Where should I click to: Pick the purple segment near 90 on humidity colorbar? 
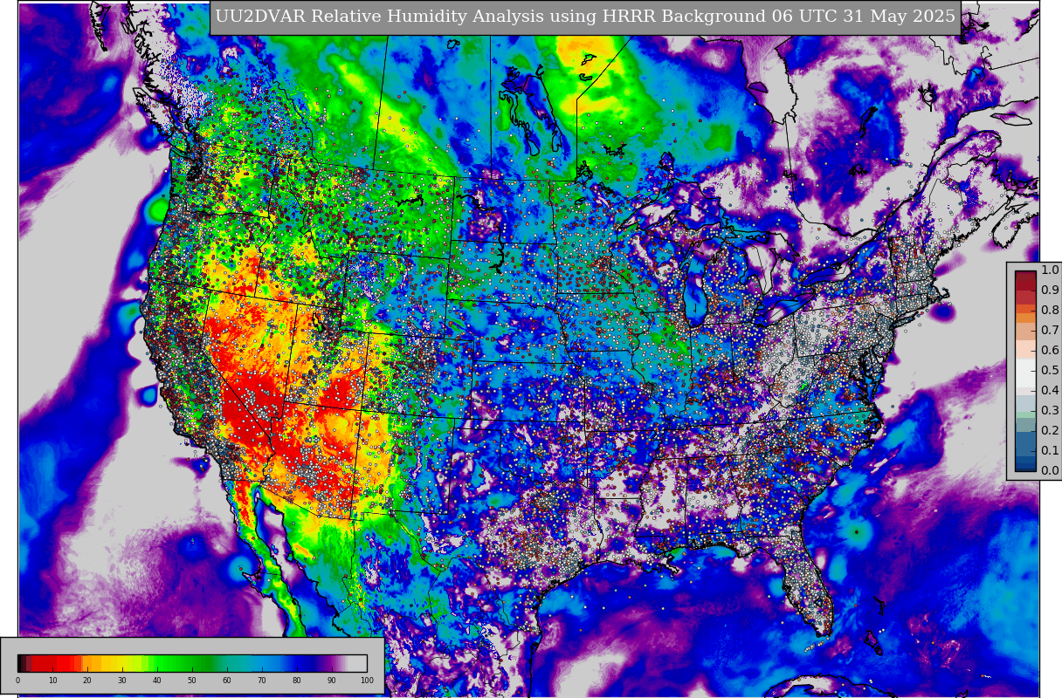click(329, 663)
